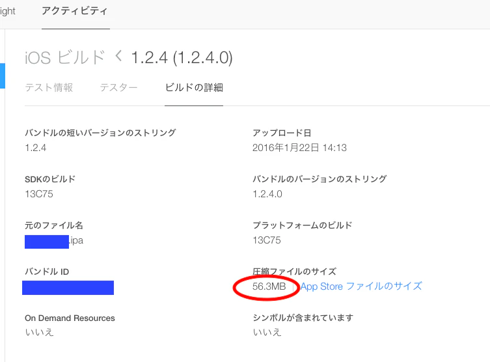Click the On Demand Resources label

[70, 318]
